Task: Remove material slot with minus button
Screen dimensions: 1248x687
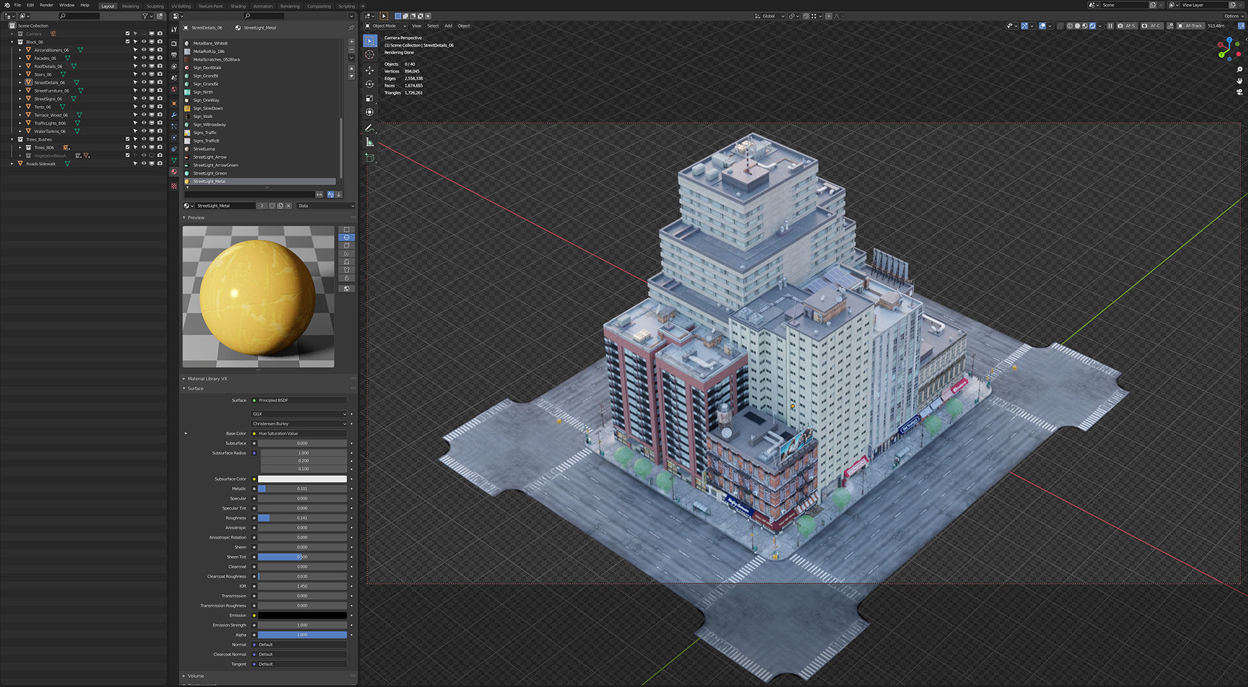Action: click(x=352, y=50)
